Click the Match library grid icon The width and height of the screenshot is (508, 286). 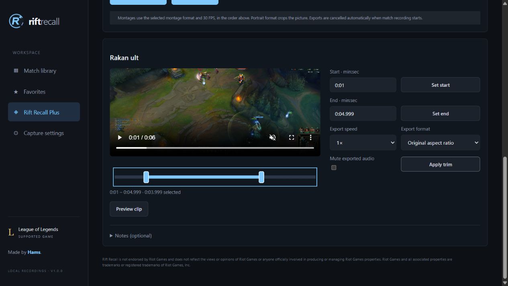[x=16, y=71]
